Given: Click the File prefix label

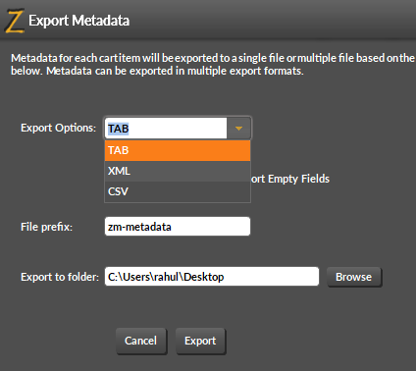Looking at the screenshot, I should point(46,227).
